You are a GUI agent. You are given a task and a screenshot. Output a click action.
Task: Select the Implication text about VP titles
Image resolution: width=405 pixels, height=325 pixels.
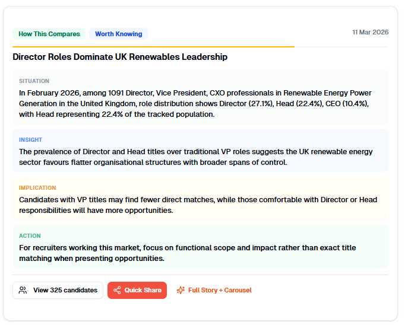(197, 205)
